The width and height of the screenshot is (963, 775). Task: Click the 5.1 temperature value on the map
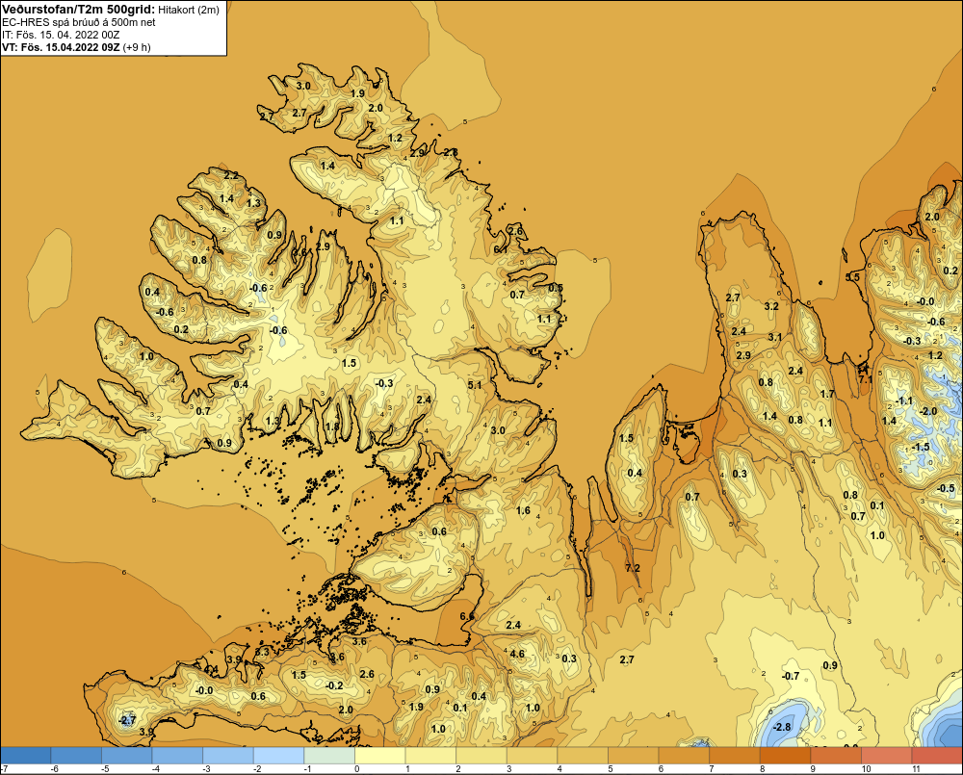click(475, 385)
